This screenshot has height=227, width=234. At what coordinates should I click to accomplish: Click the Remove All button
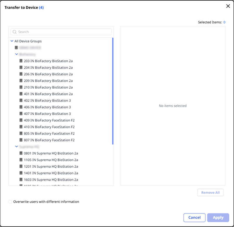(x=210, y=193)
